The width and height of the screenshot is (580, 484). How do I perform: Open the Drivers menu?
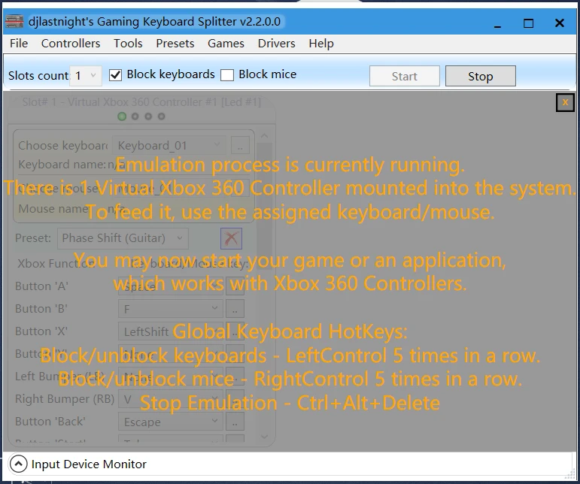276,44
